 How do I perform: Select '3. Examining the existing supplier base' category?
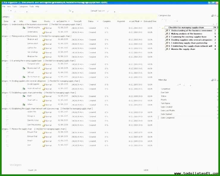click(x=188, y=37)
